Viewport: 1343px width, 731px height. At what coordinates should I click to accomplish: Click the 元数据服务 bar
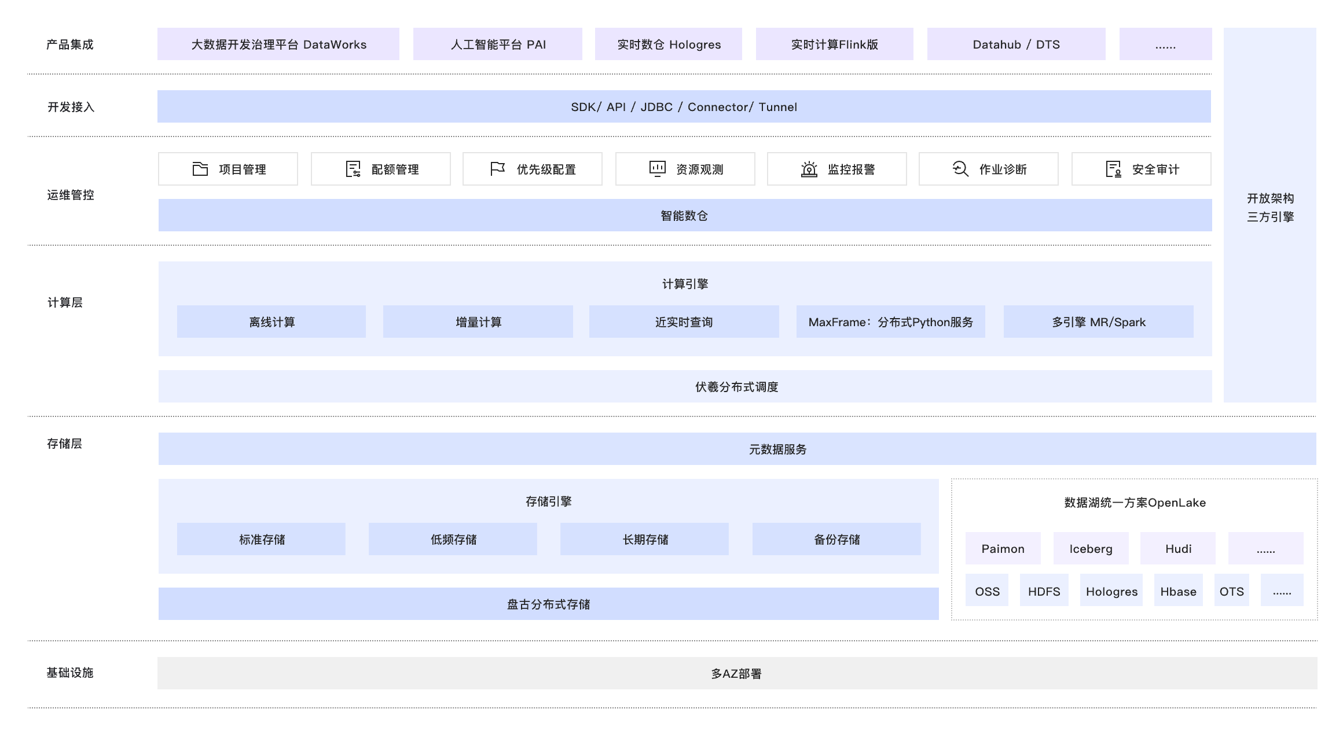coord(737,449)
